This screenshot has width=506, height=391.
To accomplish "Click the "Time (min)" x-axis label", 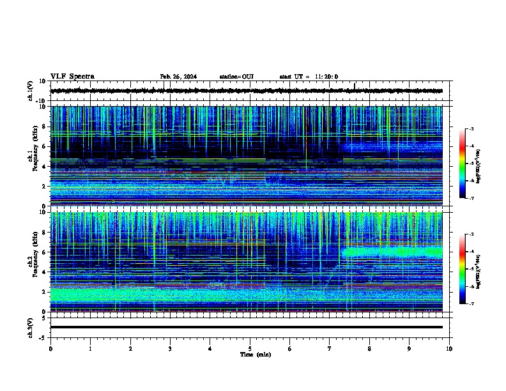I will 256,355.
